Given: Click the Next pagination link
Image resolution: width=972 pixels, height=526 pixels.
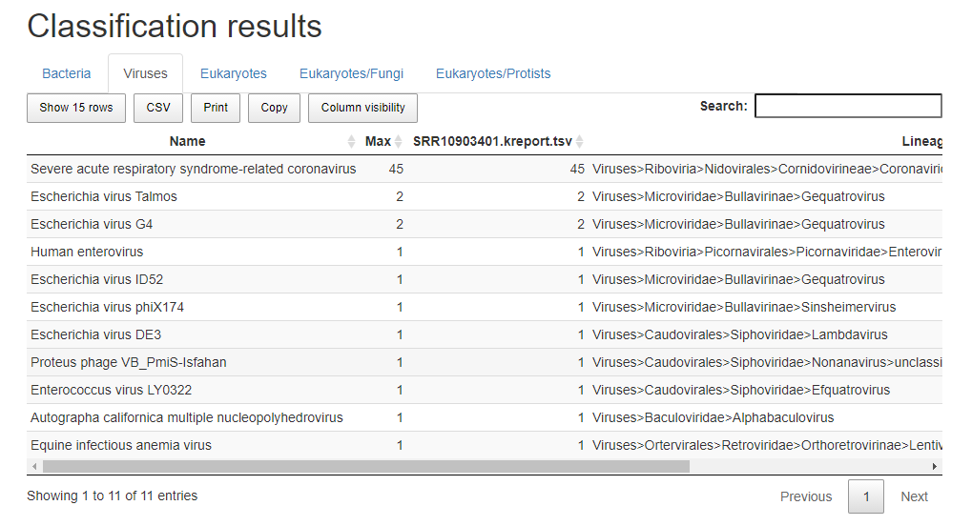Looking at the screenshot, I should pyautogui.click(x=914, y=496).
